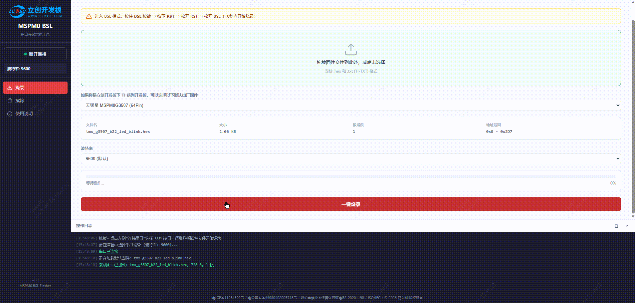
Task: Clear the operation log with trash icon
Action: point(616,226)
